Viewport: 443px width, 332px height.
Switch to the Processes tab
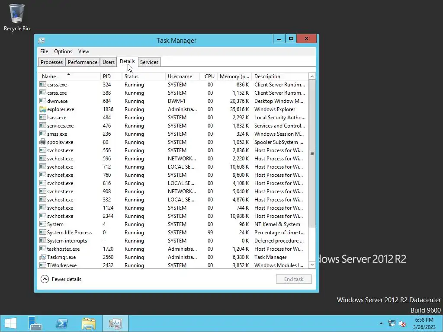[x=52, y=62]
